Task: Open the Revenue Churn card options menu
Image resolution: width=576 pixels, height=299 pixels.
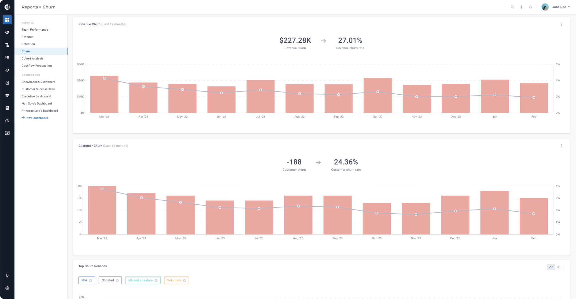Action: [561, 24]
